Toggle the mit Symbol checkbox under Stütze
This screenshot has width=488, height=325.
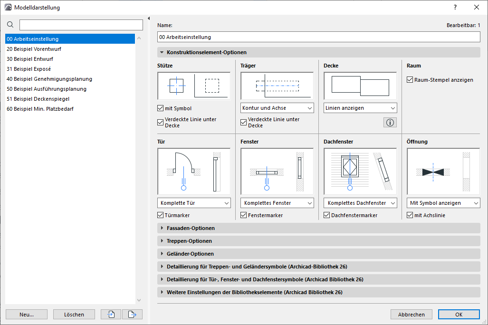point(160,108)
